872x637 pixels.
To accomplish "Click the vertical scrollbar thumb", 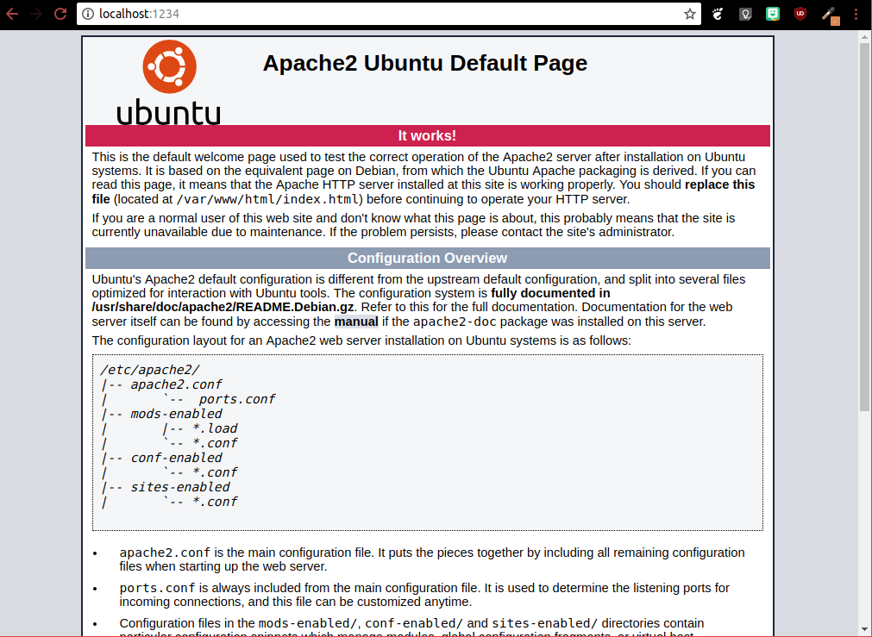I will (864, 227).
